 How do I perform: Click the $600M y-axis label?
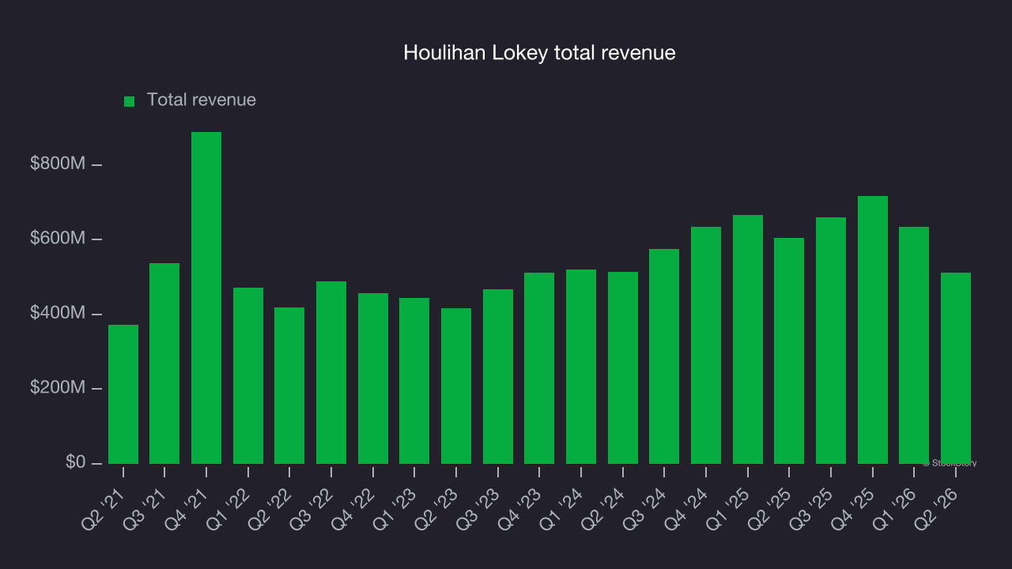click(x=58, y=239)
